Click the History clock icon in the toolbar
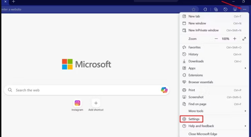This screenshot has width=251, height=137. click(x=225, y=9)
